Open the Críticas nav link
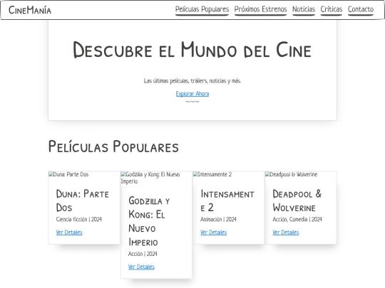This screenshot has width=385, height=288. pos(332,9)
